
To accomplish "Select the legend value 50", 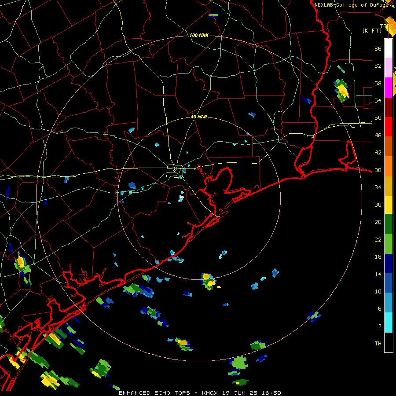I will pyautogui.click(x=378, y=118).
